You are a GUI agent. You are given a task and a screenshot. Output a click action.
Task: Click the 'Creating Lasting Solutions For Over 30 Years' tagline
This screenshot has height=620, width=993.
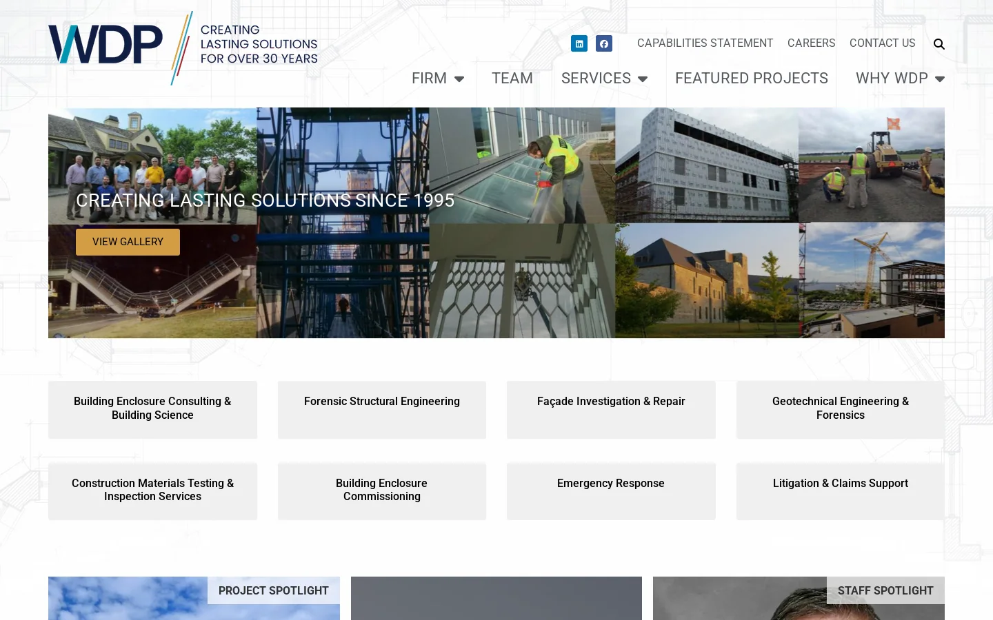click(x=259, y=44)
